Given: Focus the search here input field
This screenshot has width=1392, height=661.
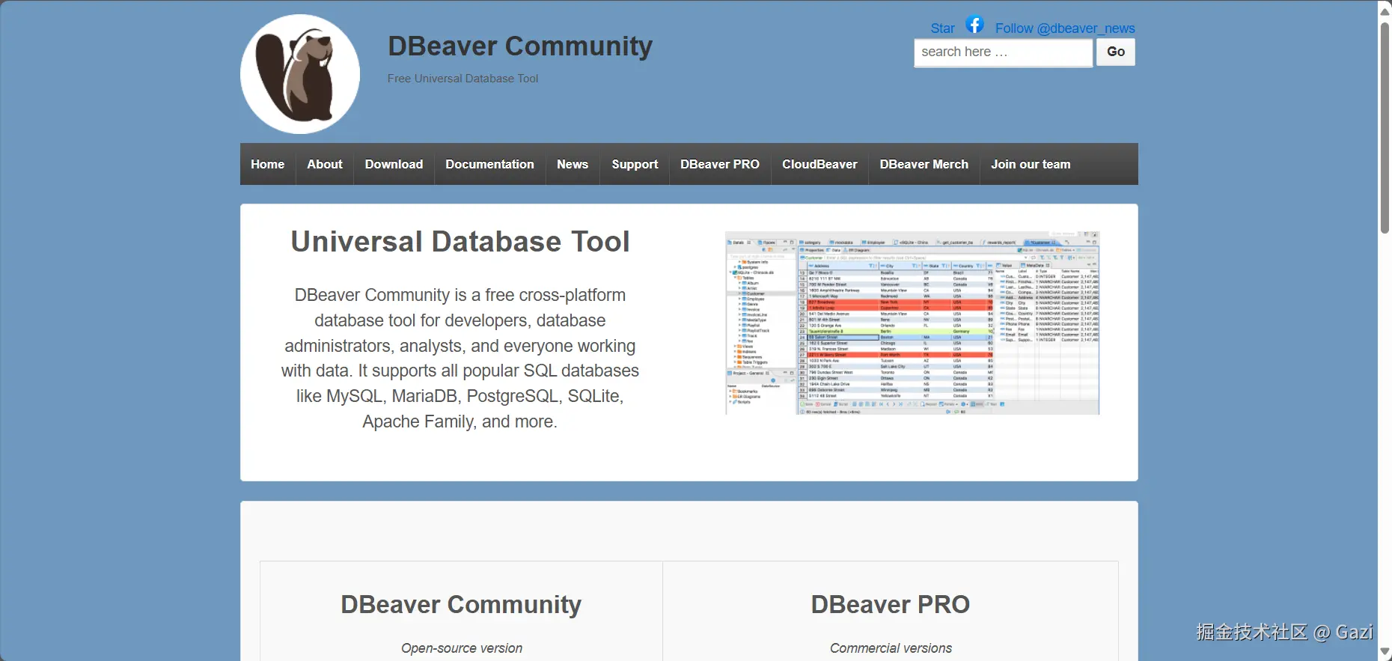Looking at the screenshot, I should click(1003, 52).
